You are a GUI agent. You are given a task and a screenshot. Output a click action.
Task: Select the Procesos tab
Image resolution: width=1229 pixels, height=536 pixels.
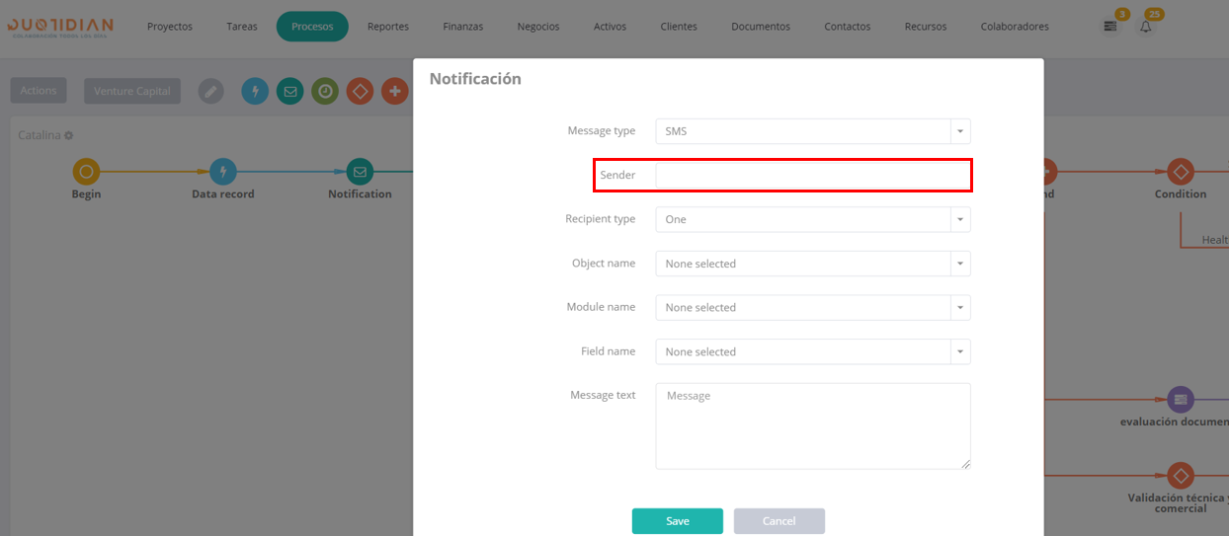[312, 27]
